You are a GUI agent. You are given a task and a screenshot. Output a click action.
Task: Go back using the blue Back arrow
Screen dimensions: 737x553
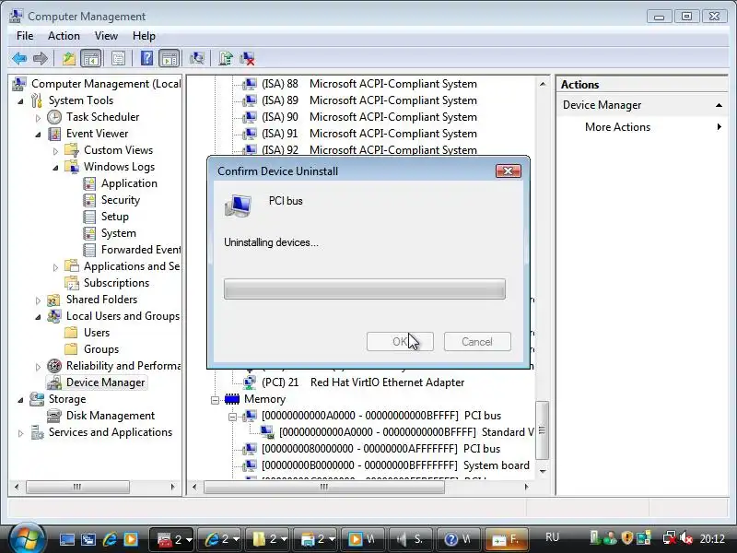[19, 59]
